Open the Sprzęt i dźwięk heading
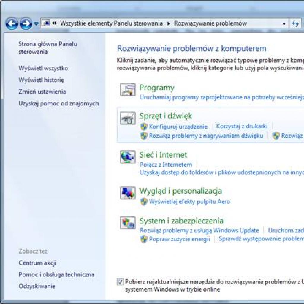The image size is (304, 304). coord(166,116)
